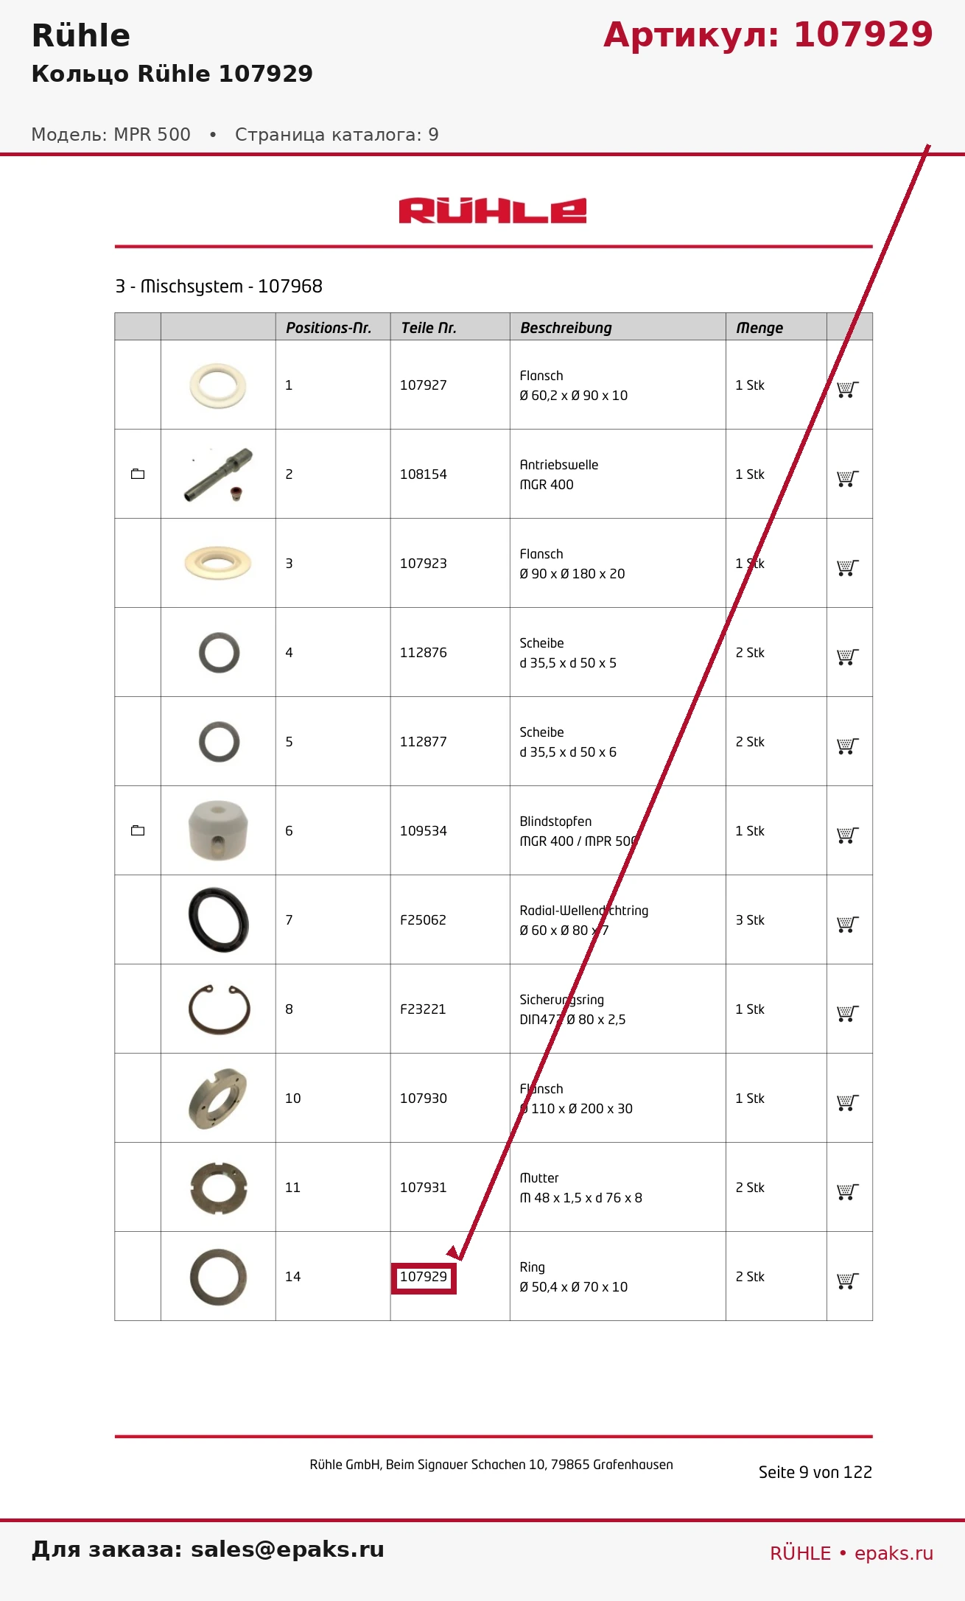The width and height of the screenshot is (965, 1601).
Task: Add Radial-Wellendichtring F25062 to cart
Action: point(848,924)
